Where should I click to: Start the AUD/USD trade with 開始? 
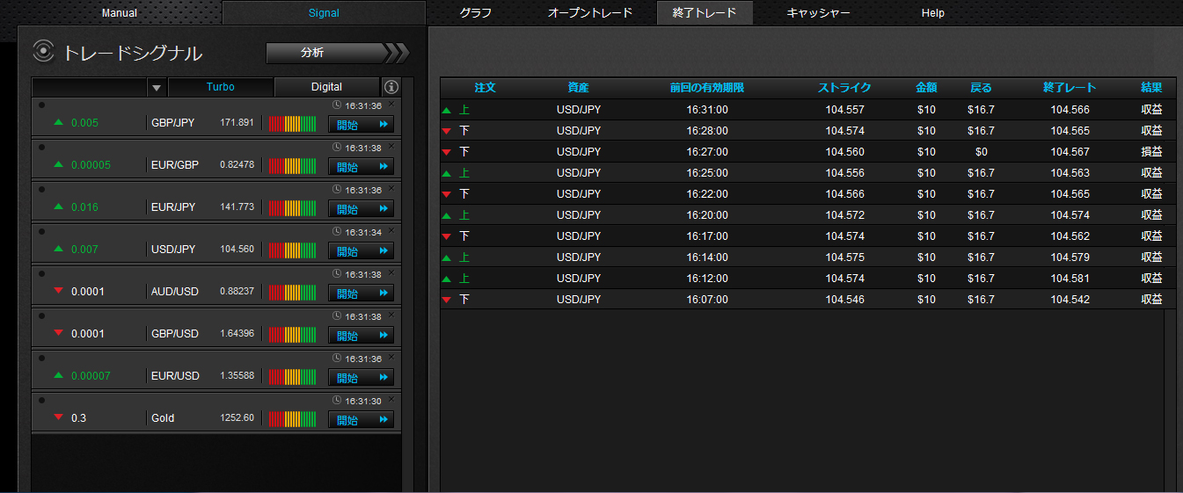(361, 293)
